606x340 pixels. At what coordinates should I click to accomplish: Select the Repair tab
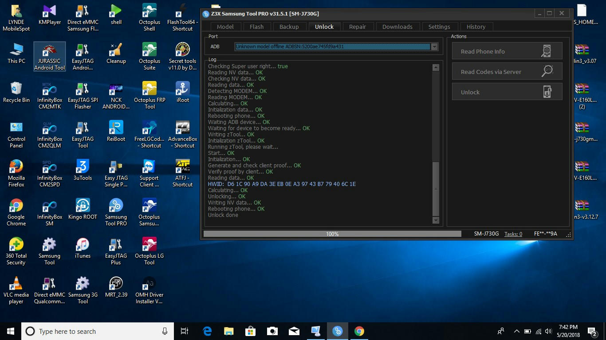(x=357, y=27)
